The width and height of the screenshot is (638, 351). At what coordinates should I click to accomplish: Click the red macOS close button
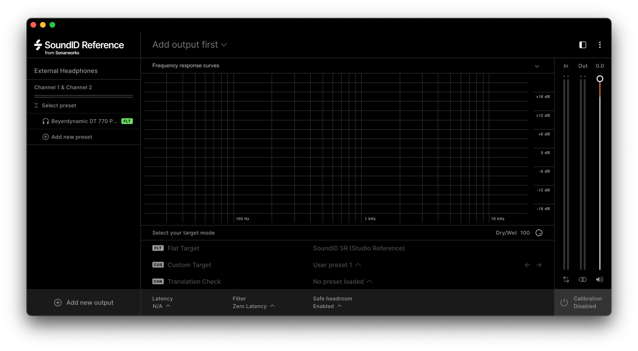[x=33, y=25]
